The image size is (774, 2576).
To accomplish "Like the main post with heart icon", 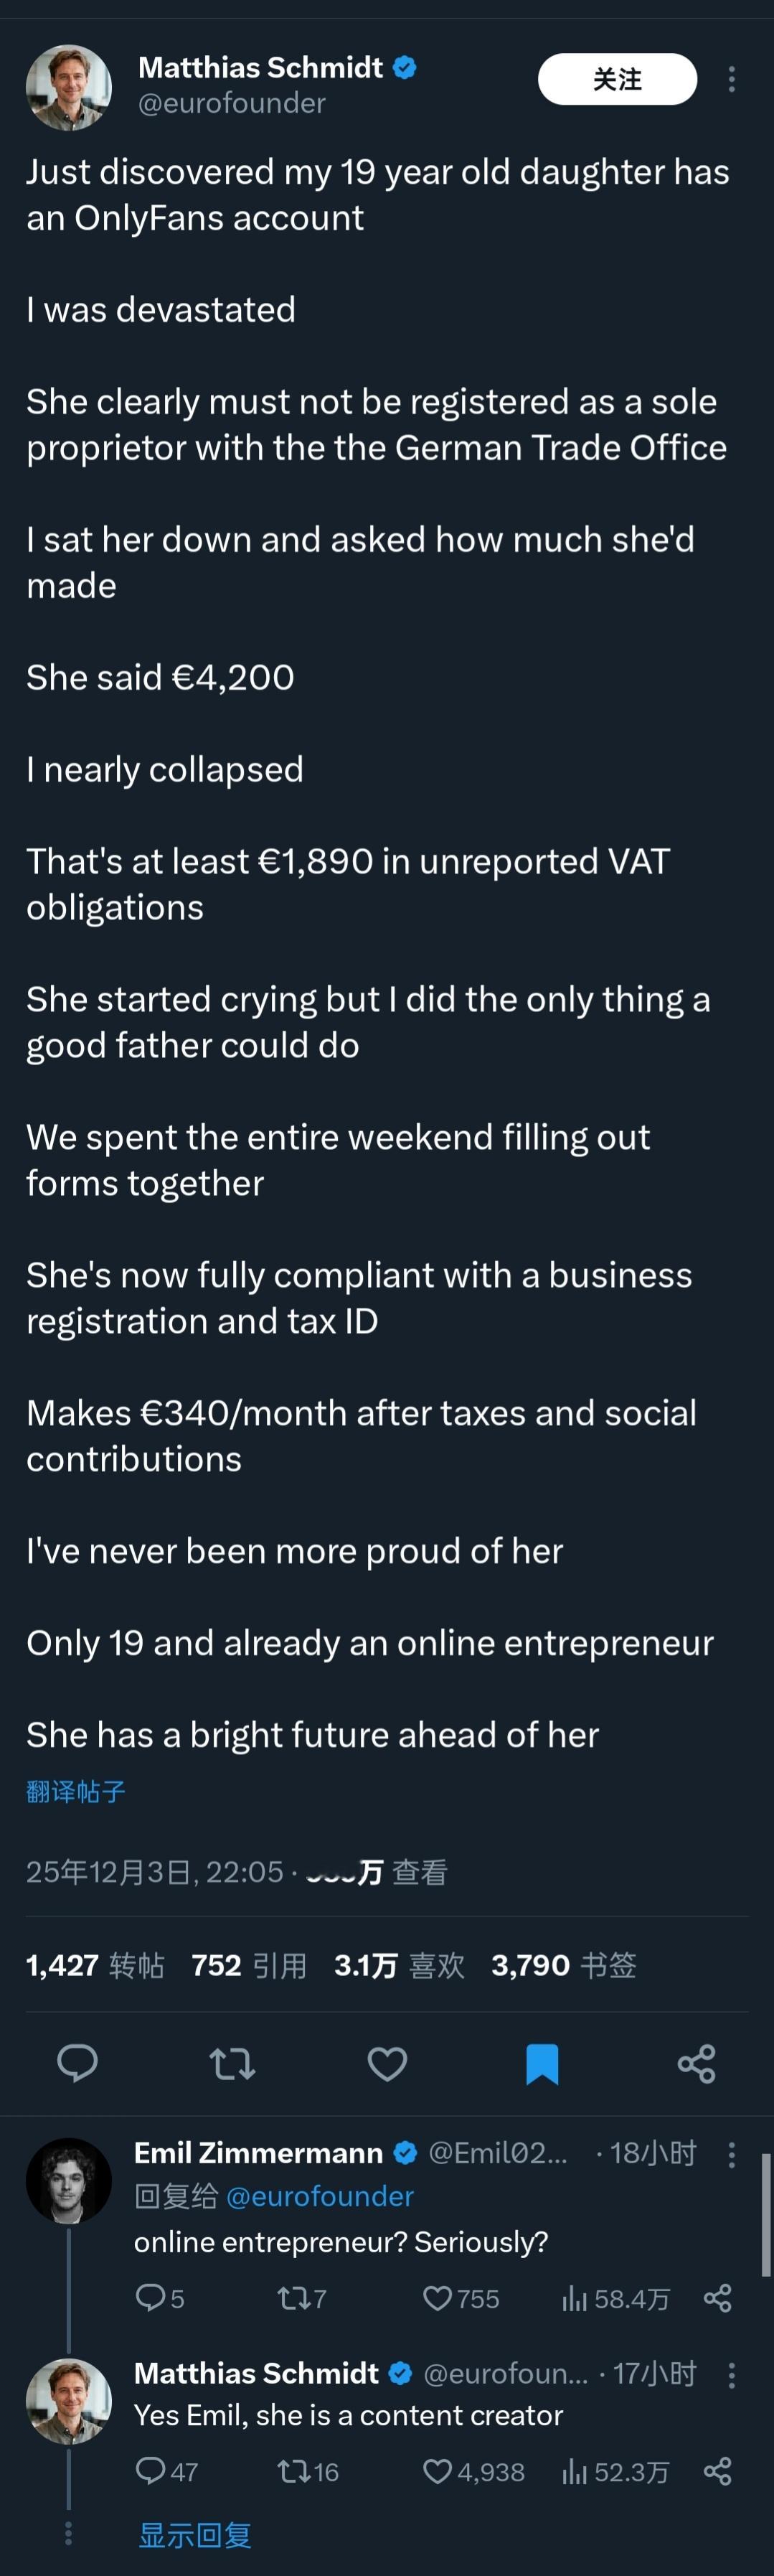I will point(387,2063).
